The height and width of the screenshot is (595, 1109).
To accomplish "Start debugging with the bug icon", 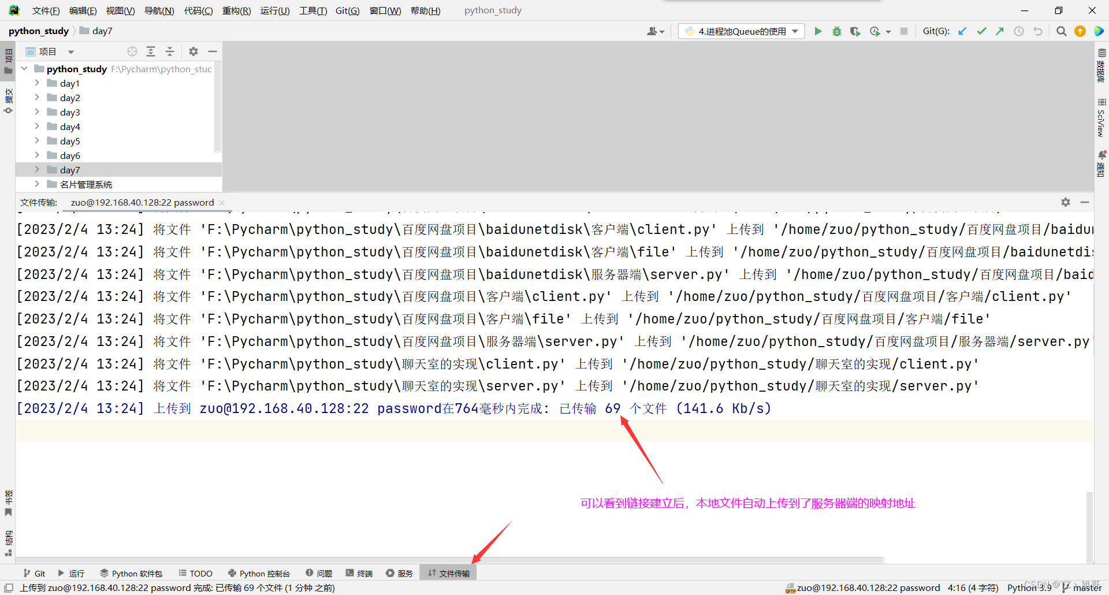I will pos(836,31).
